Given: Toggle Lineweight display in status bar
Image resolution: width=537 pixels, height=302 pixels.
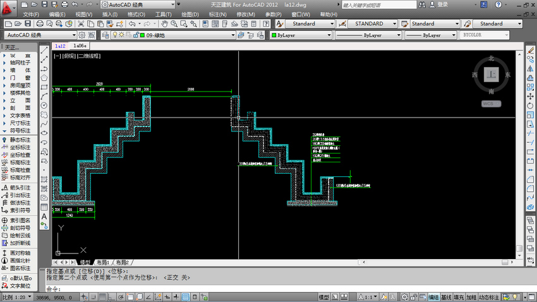Looking at the screenshot, I should 176,297.
